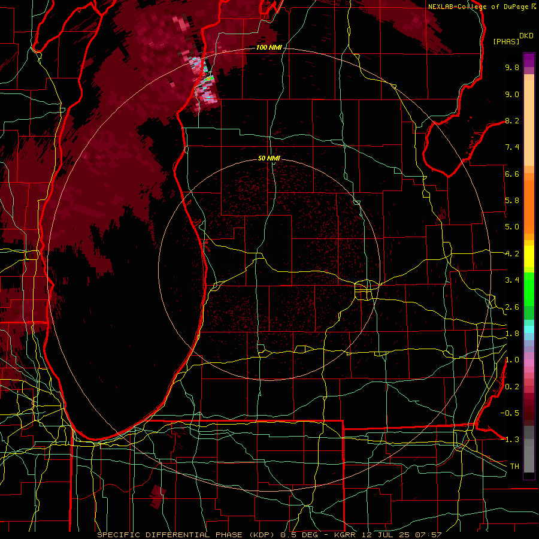Click the KGRR 12 JUL 25 07:57 timestamp
Screen dimensions: 539x539
point(387,535)
